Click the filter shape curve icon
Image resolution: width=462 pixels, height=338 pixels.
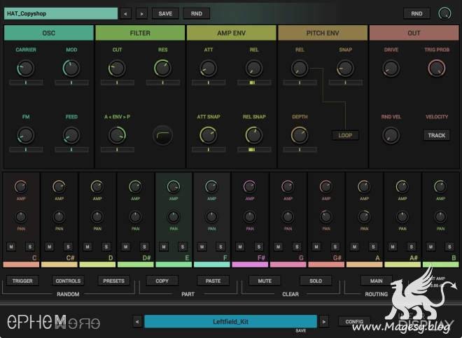(x=162, y=135)
